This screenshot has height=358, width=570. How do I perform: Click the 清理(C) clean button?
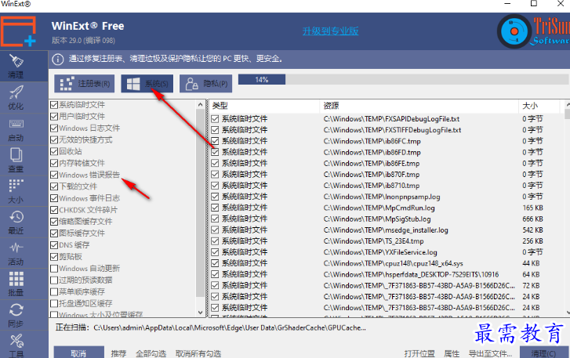coord(543,353)
